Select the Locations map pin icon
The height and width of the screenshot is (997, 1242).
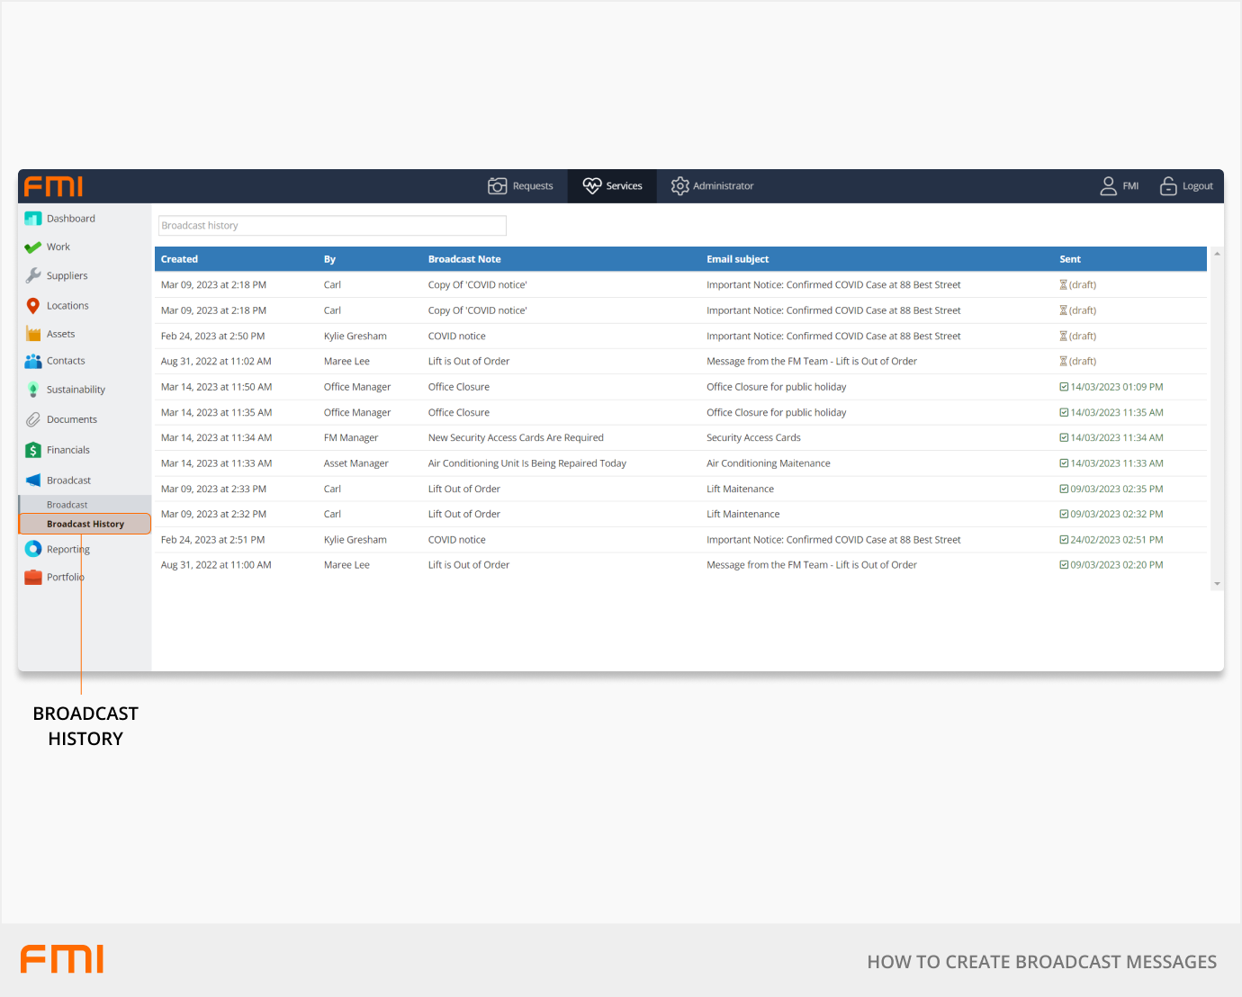pyautogui.click(x=33, y=306)
